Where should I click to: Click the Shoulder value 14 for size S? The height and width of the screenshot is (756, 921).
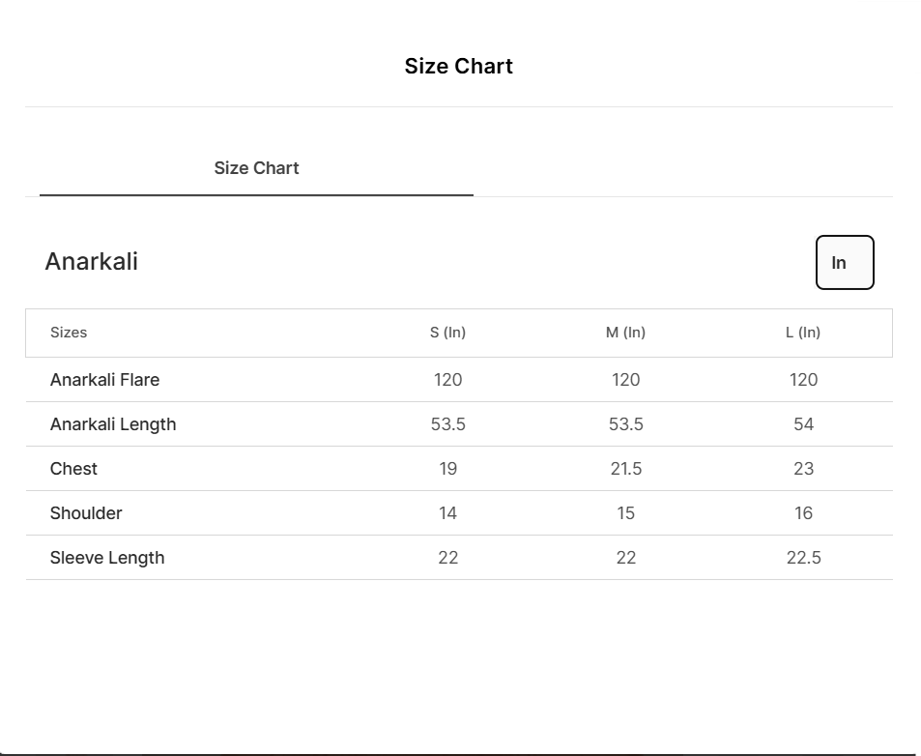447,513
